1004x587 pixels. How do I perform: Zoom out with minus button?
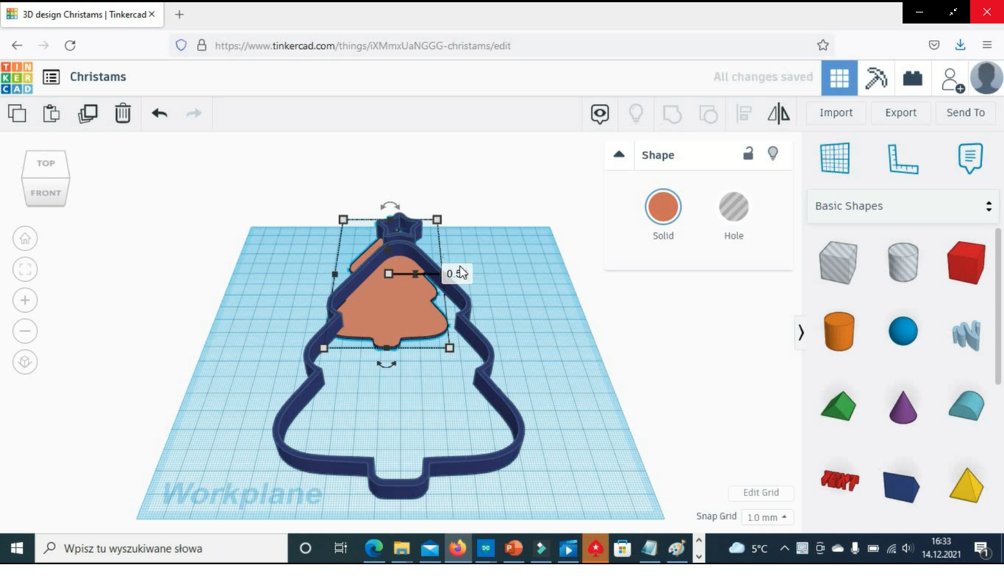tap(25, 331)
